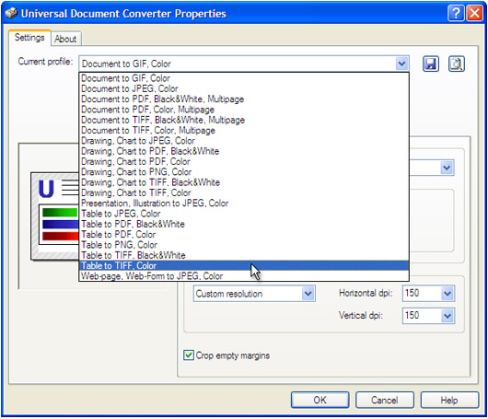Image resolution: width=488 pixels, height=419 pixels.
Task: Click the save profile floppy disk icon
Action: click(431, 64)
